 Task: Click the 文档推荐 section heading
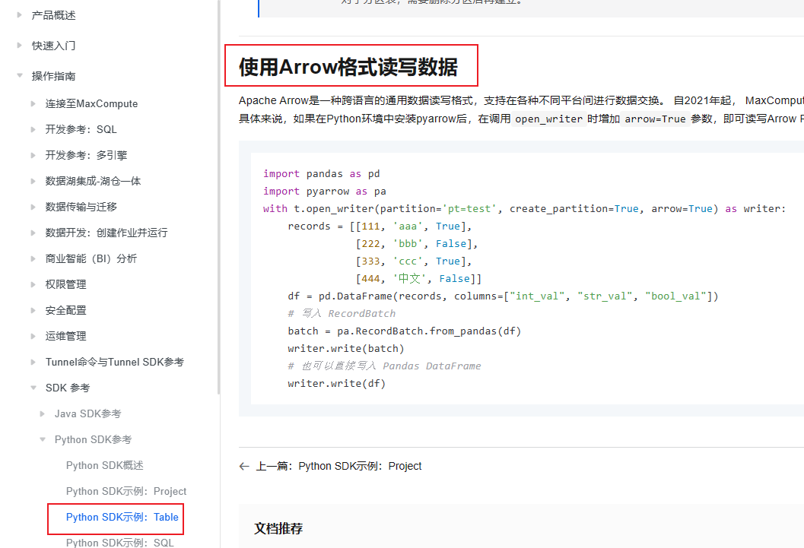tap(278, 528)
